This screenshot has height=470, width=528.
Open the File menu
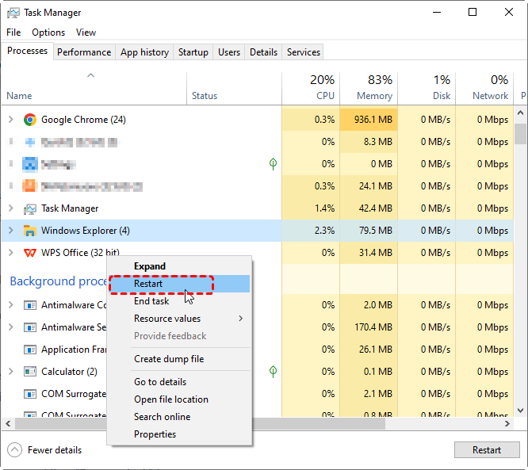click(x=13, y=32)
